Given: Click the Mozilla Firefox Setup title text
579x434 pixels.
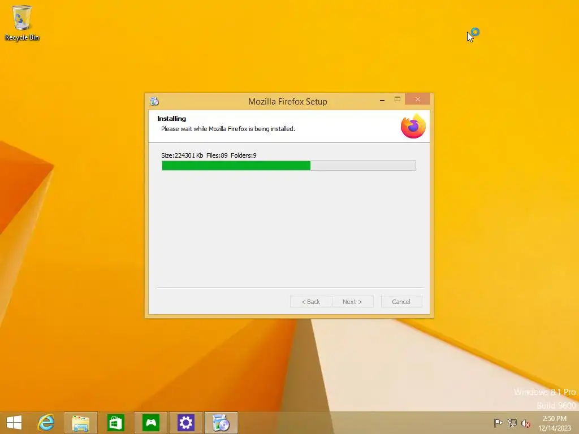Looking at the screenshot, I should pos(288,102).
